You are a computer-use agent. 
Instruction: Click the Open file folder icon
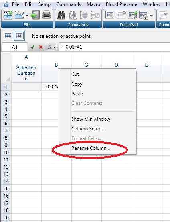tap(20, 15)
